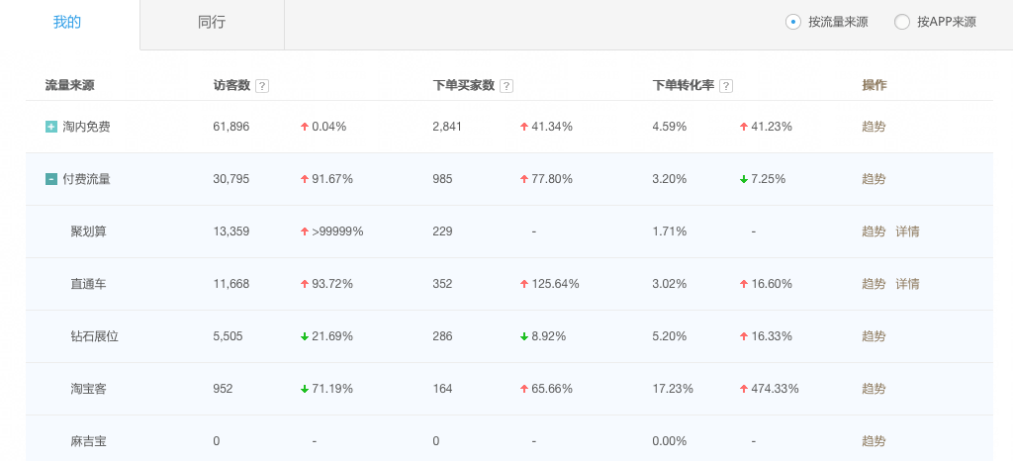Click the conversion rate 3.02%
Viewport: 1013px width, 461px height.
pos(670,284)
